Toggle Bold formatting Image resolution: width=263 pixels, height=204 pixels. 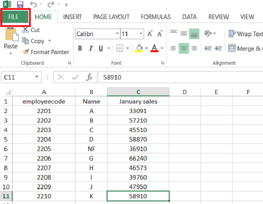pyautogui.click(x=80, y=48)
